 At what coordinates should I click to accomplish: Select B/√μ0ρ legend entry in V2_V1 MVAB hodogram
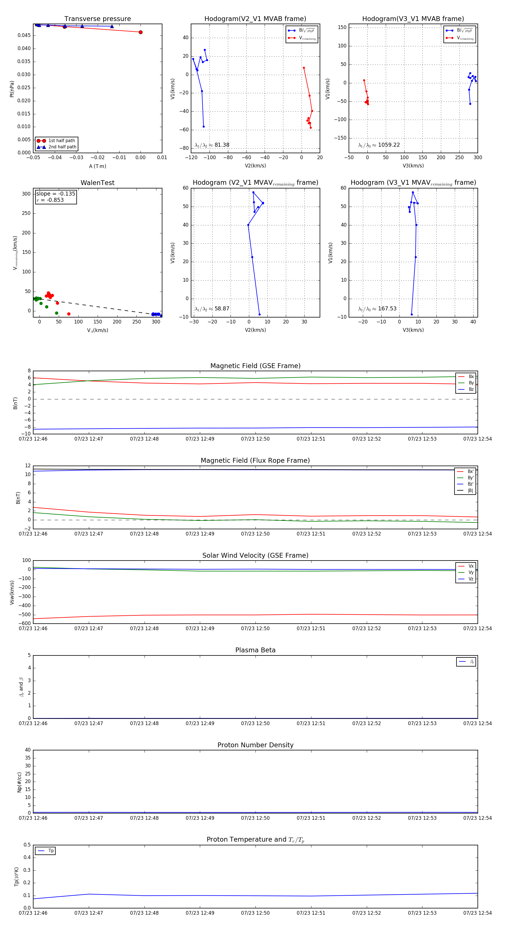301,31
